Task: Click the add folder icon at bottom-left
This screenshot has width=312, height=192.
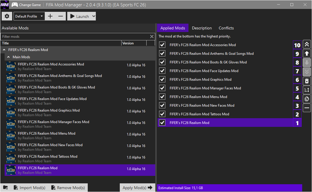Action: point(5,188)
